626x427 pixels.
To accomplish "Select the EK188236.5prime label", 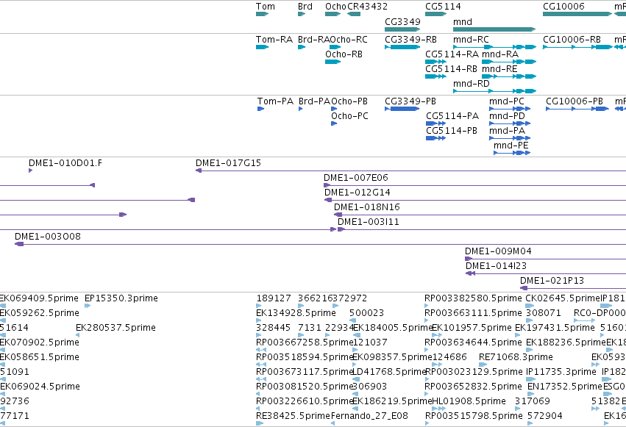I will (566, 342).
